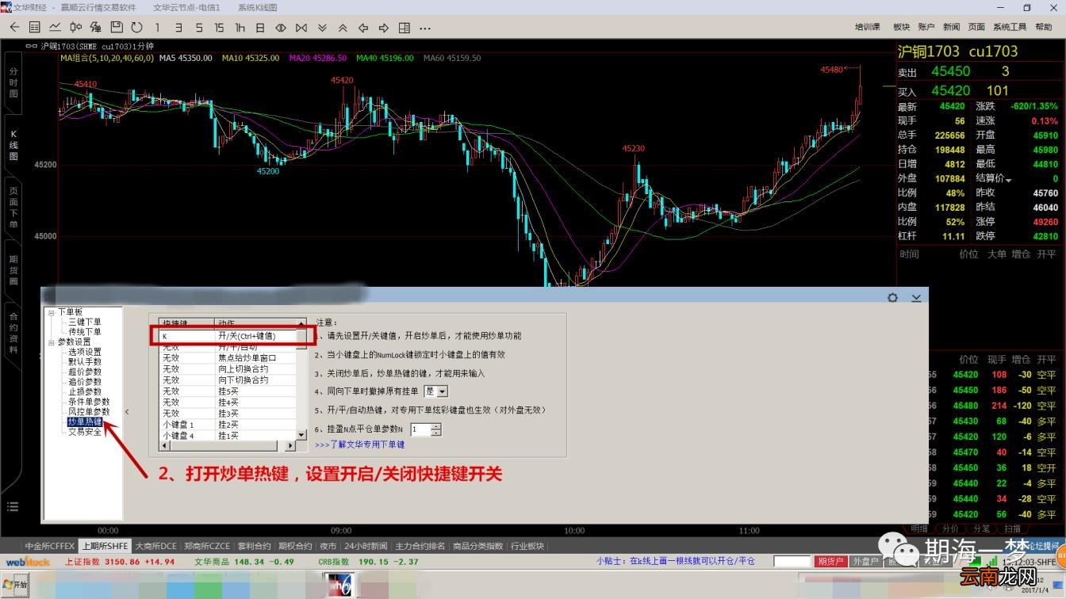Screen dimensions: 1066x599
Task: Collapse the 参数设置 tree node
Action: tap(52, 342)
